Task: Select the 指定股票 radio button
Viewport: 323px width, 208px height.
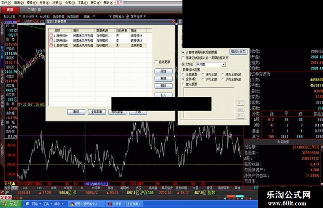Action: click(183, 84)
